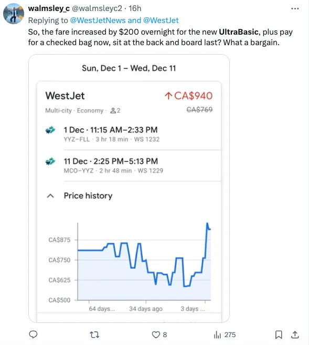This screenshot has height=345, width=309.
Task: Open the three-dot more options menu
Action: pyautogui.click(x=295, y=8)
